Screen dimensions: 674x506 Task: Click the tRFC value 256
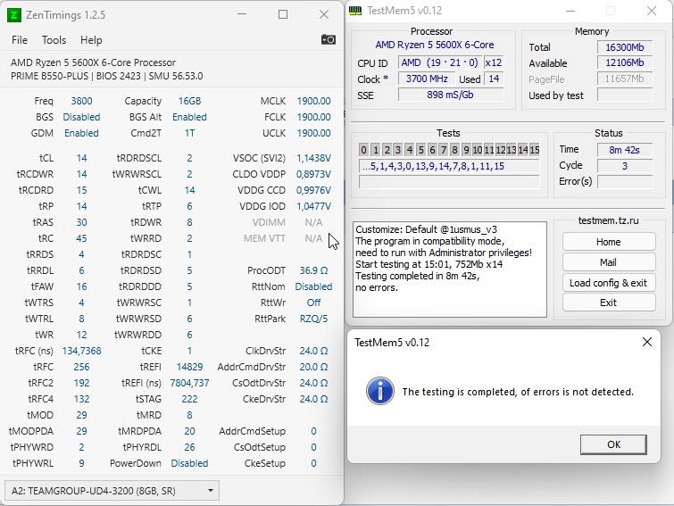tap(81, 367)
